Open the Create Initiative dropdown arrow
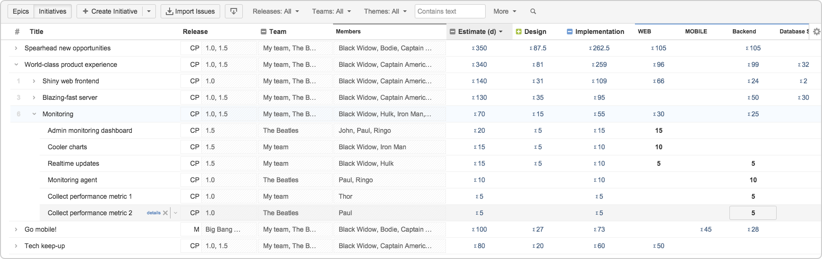822x259 pixels. click(x=149, y=11)
